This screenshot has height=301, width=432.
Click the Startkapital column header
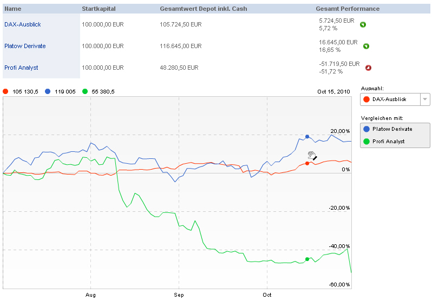click(99, 9)
